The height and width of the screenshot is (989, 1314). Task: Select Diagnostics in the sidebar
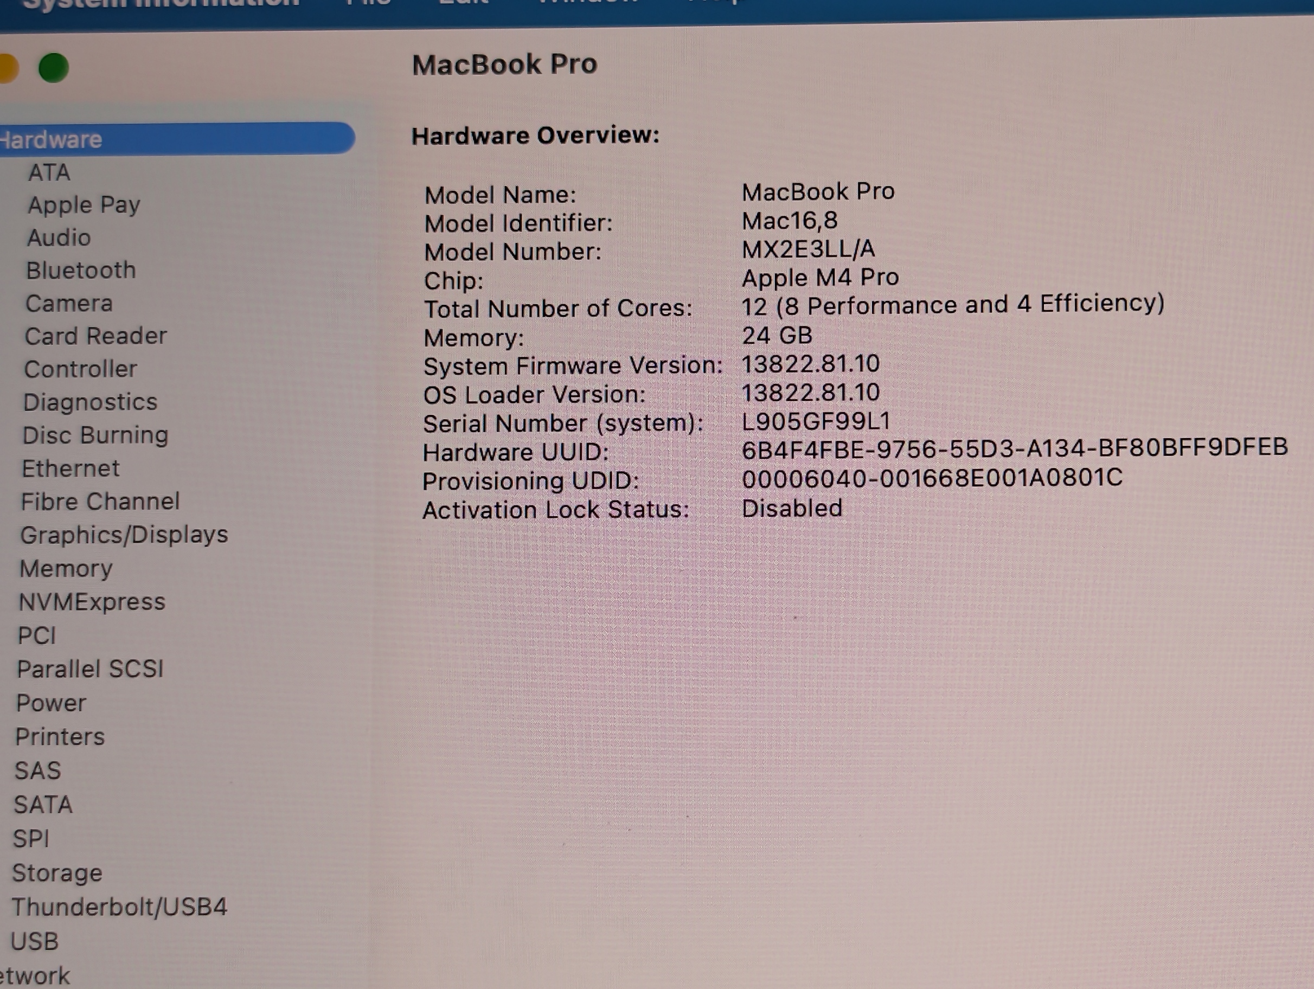click(89, 402)
